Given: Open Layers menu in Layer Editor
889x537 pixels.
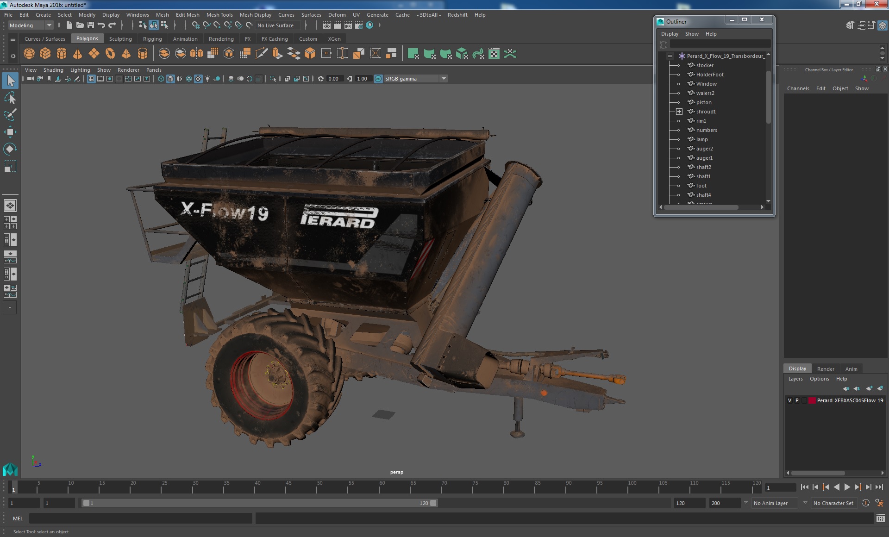Looking at the screenshot, I should click(795, 379).
